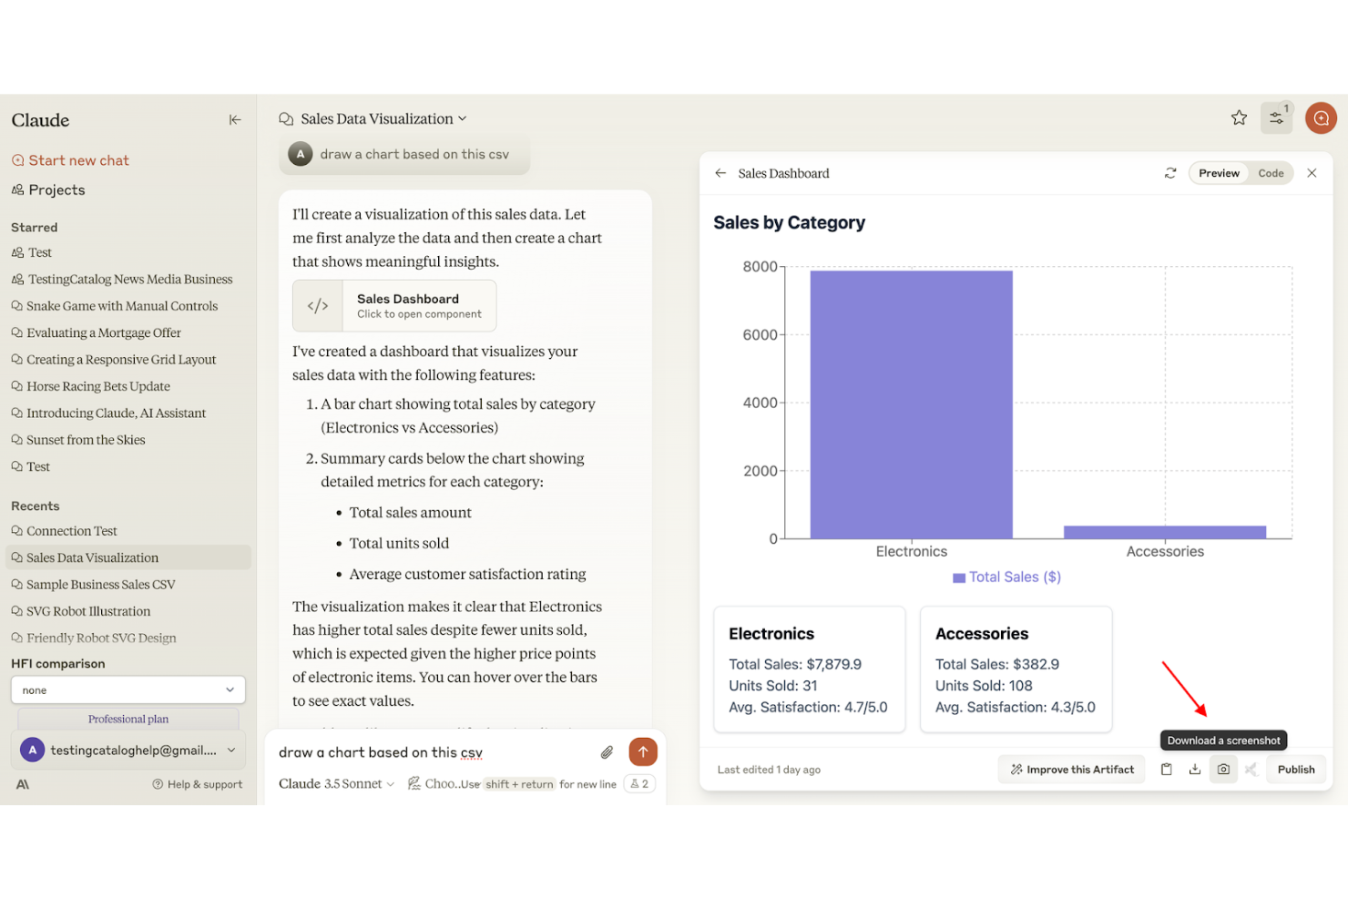Switch artifact view to Code

1271,173
